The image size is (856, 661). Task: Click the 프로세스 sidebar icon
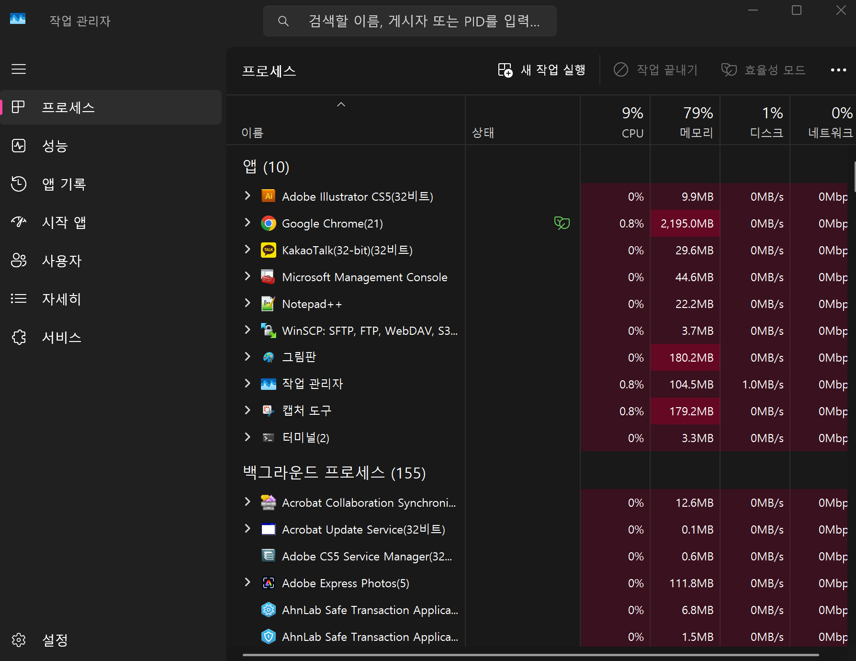tap(18, 107)
